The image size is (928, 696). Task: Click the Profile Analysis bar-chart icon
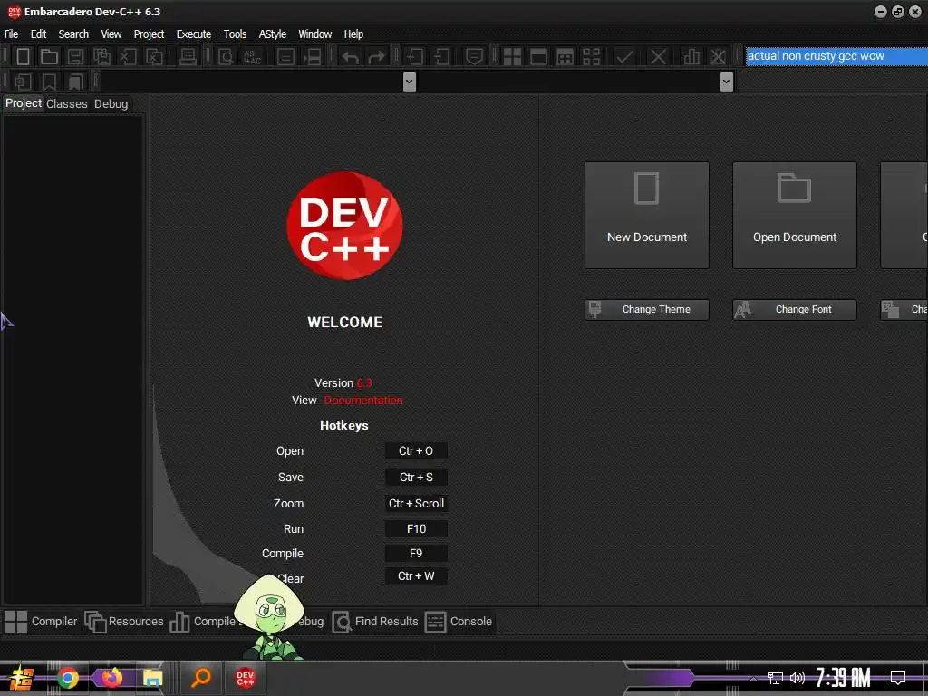point(691,57)
